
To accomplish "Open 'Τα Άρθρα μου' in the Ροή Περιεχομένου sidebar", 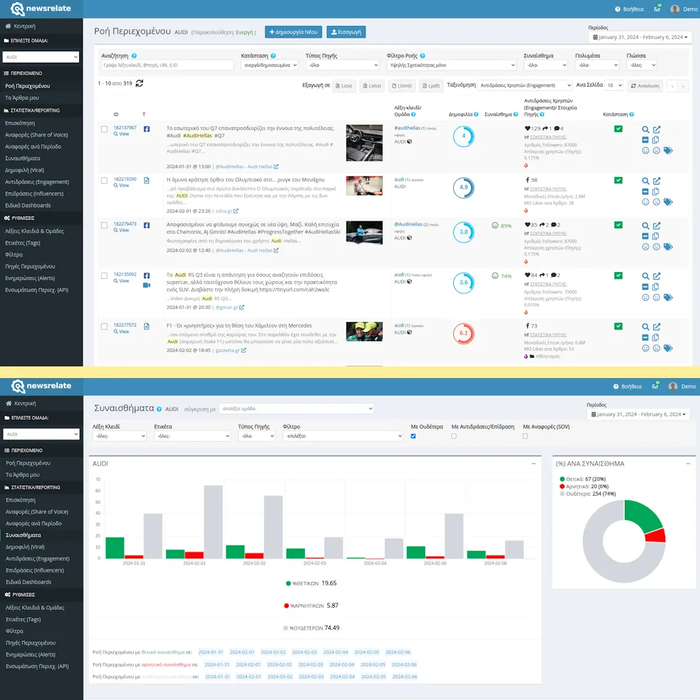I will [23, 98].
